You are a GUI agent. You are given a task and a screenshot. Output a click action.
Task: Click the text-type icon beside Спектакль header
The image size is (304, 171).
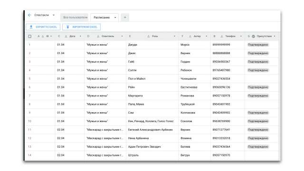(x=98, y=36)
